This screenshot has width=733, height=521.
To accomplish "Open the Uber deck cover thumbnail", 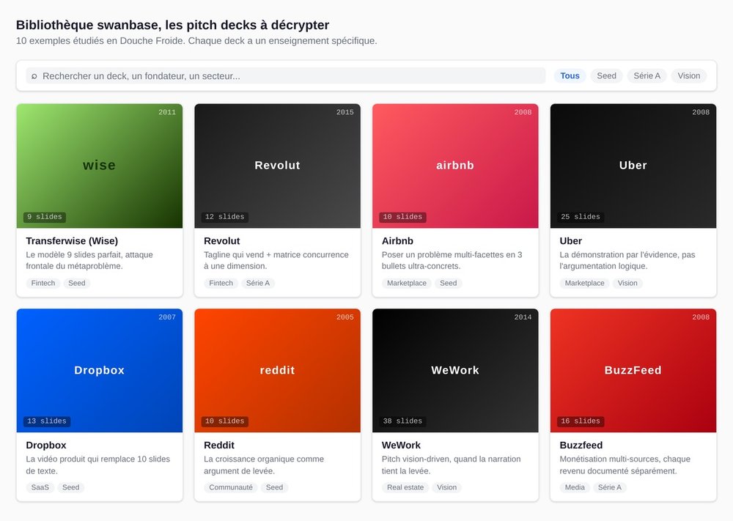I will [633, 166].
